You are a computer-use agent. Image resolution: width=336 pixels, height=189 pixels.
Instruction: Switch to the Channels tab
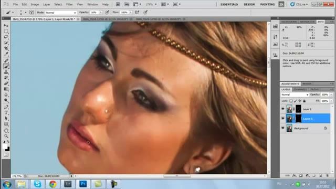[x=300, y=89]
